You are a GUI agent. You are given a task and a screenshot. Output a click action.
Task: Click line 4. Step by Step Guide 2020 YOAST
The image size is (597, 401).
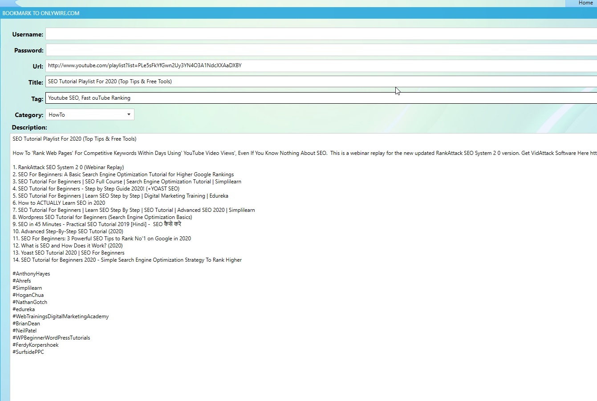pyautogui.click(x=96, y=189)
